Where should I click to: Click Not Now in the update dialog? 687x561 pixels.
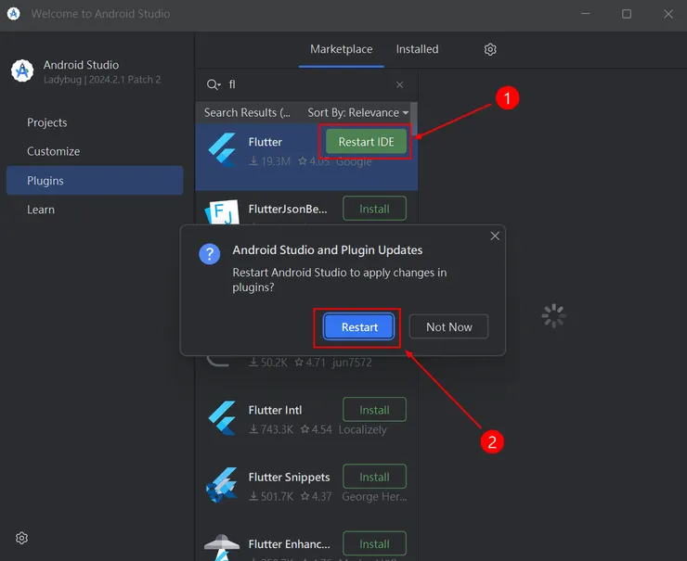click(448, 327)
